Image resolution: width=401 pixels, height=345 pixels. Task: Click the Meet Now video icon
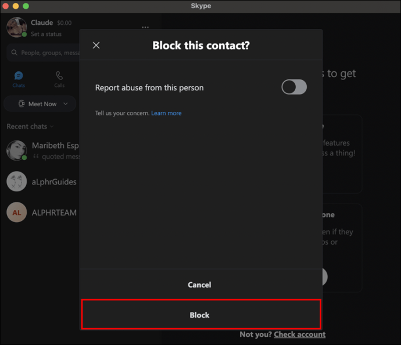pos(22,104)
